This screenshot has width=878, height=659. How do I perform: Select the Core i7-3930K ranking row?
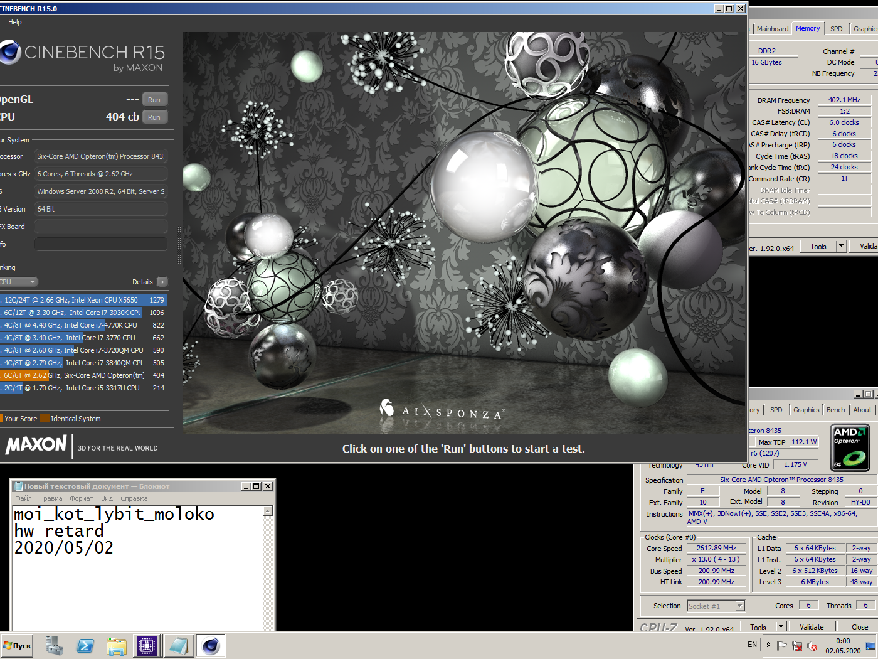[83, 313]
